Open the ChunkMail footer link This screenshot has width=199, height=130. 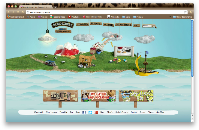coord(39,112)
